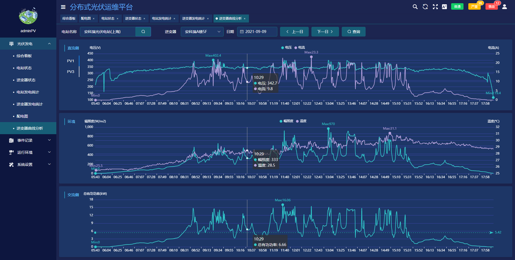Open the 逆变器 dropdown selector
The height and width of the screenshot is (260, 515).
pos(202,32)
